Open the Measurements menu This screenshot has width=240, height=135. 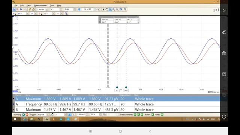point(40,6)
